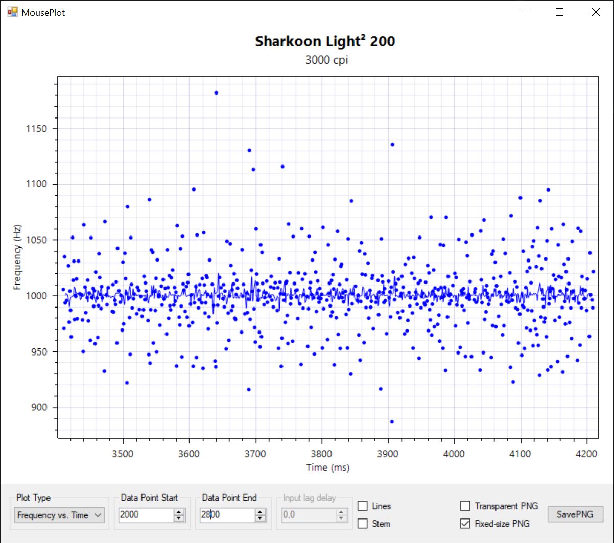Increase Data Point End using up arrow

(x=261, y=512)
